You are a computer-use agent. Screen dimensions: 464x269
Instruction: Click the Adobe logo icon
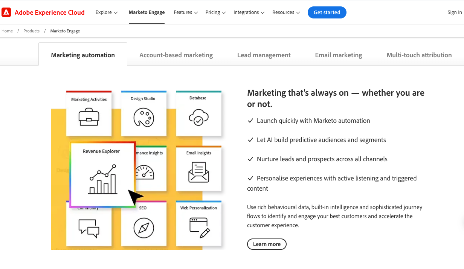tap(6, 12)
